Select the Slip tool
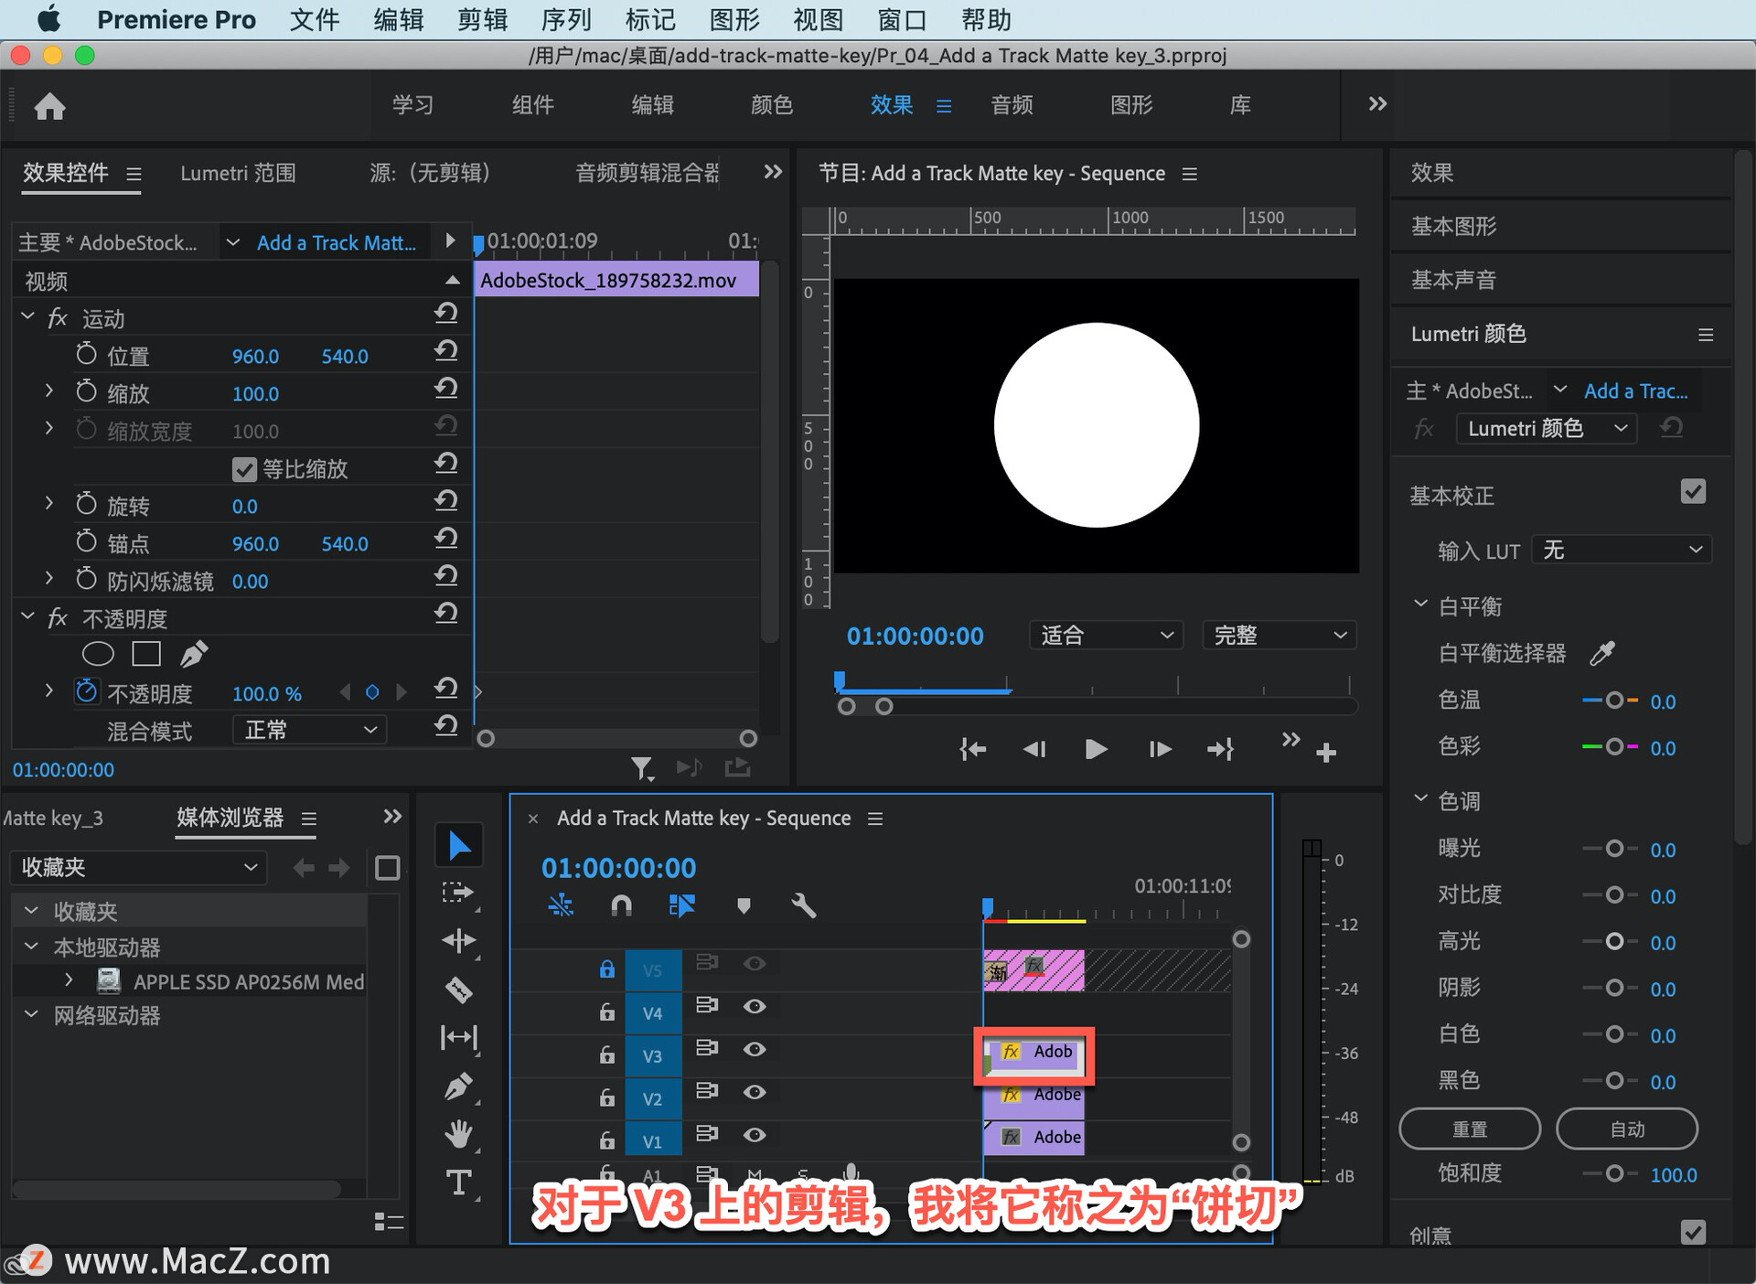The width and height of the screenshot is (1756, 1284). coord(458,1037)
